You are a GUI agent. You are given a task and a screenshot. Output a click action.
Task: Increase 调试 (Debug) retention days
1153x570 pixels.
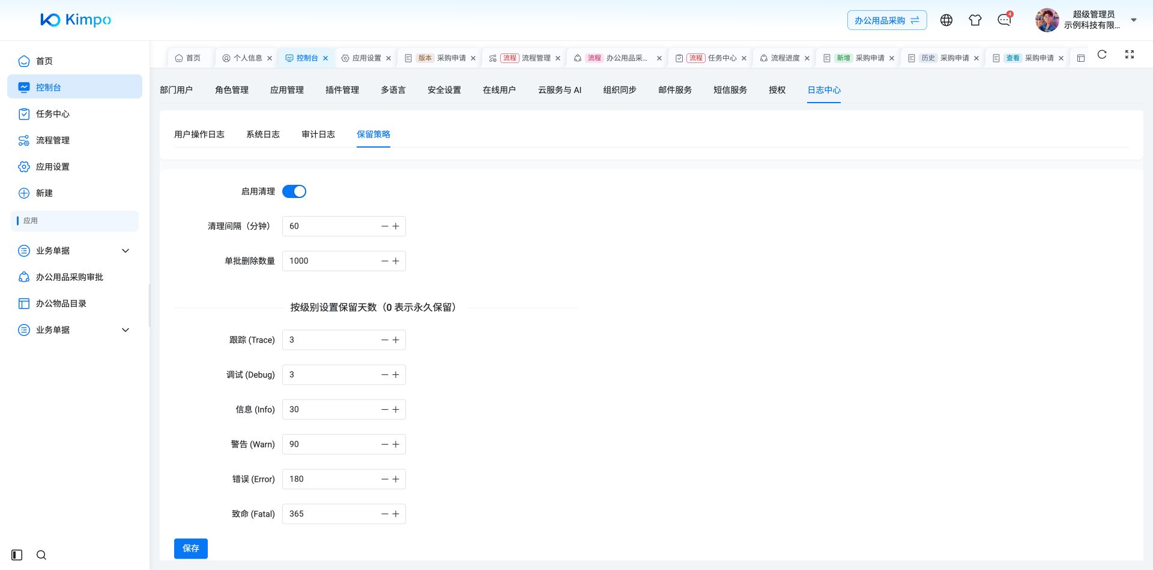(x=396, y=375)
